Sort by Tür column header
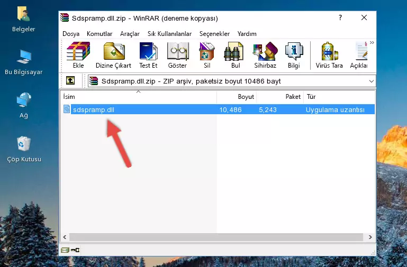This screenshot has height=267, width=407. click(x=339, y=97)
